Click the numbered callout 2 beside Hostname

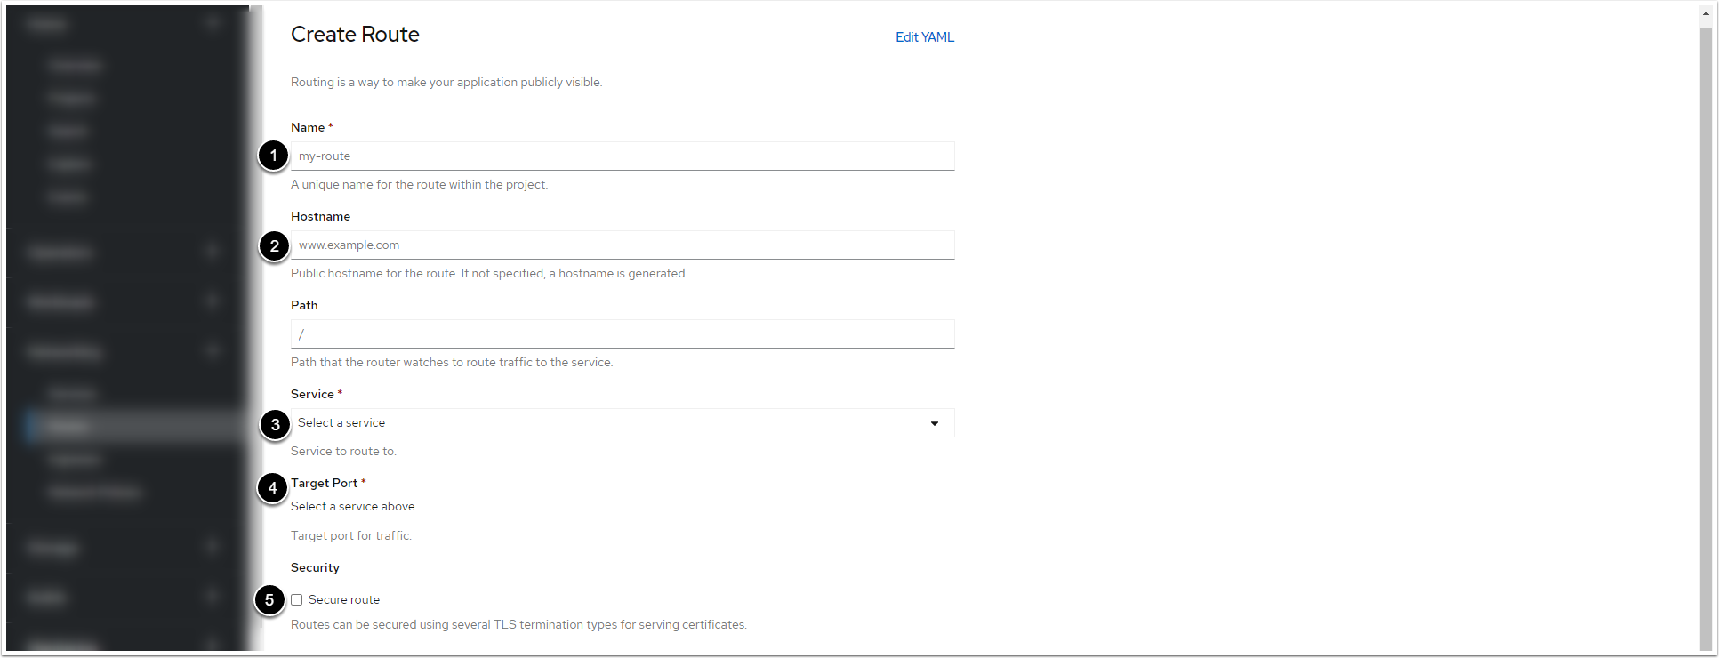click(x=274, y=246)
